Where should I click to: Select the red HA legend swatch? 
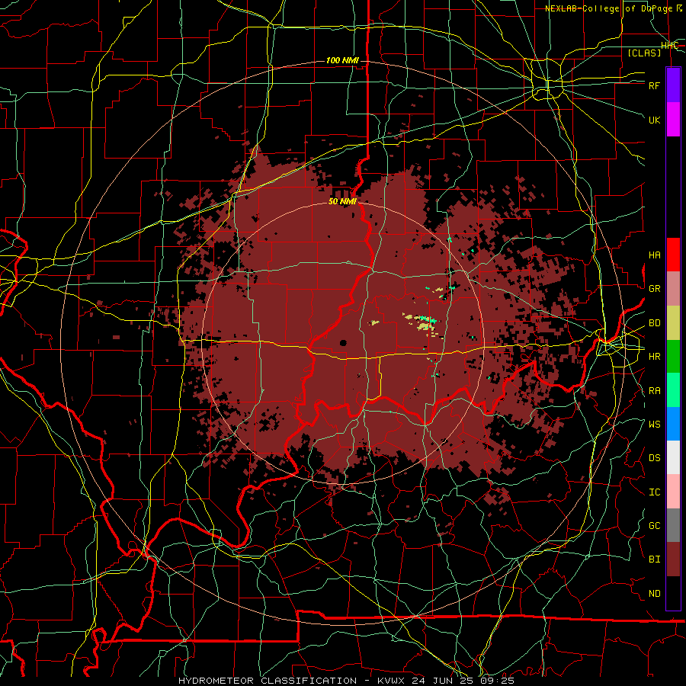(673, 255)
